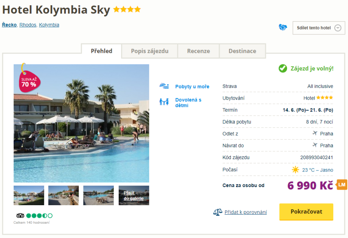Click the green availability checkmark icon
The height and width of the screenshot is (238, 348).
click(x=283, y=68)
